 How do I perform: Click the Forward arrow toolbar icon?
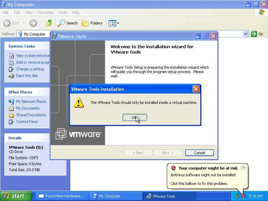(33, 23)
